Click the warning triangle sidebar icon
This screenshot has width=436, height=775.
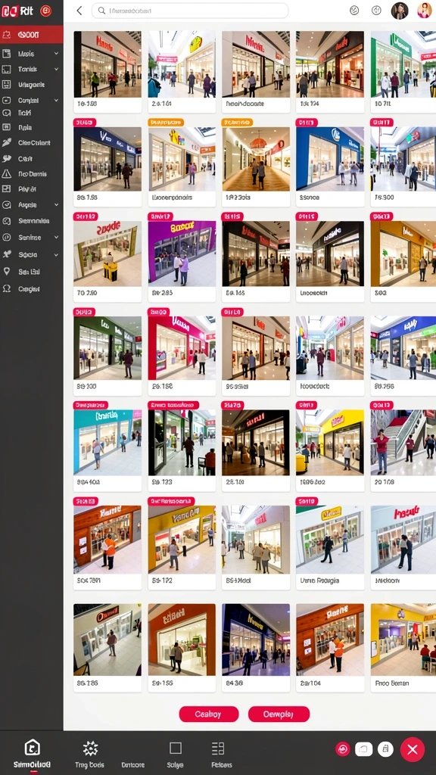[6, 174]
